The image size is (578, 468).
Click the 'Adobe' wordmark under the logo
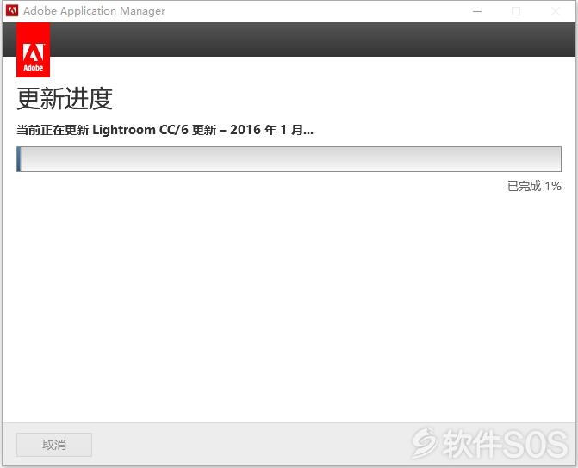(34, 68)
